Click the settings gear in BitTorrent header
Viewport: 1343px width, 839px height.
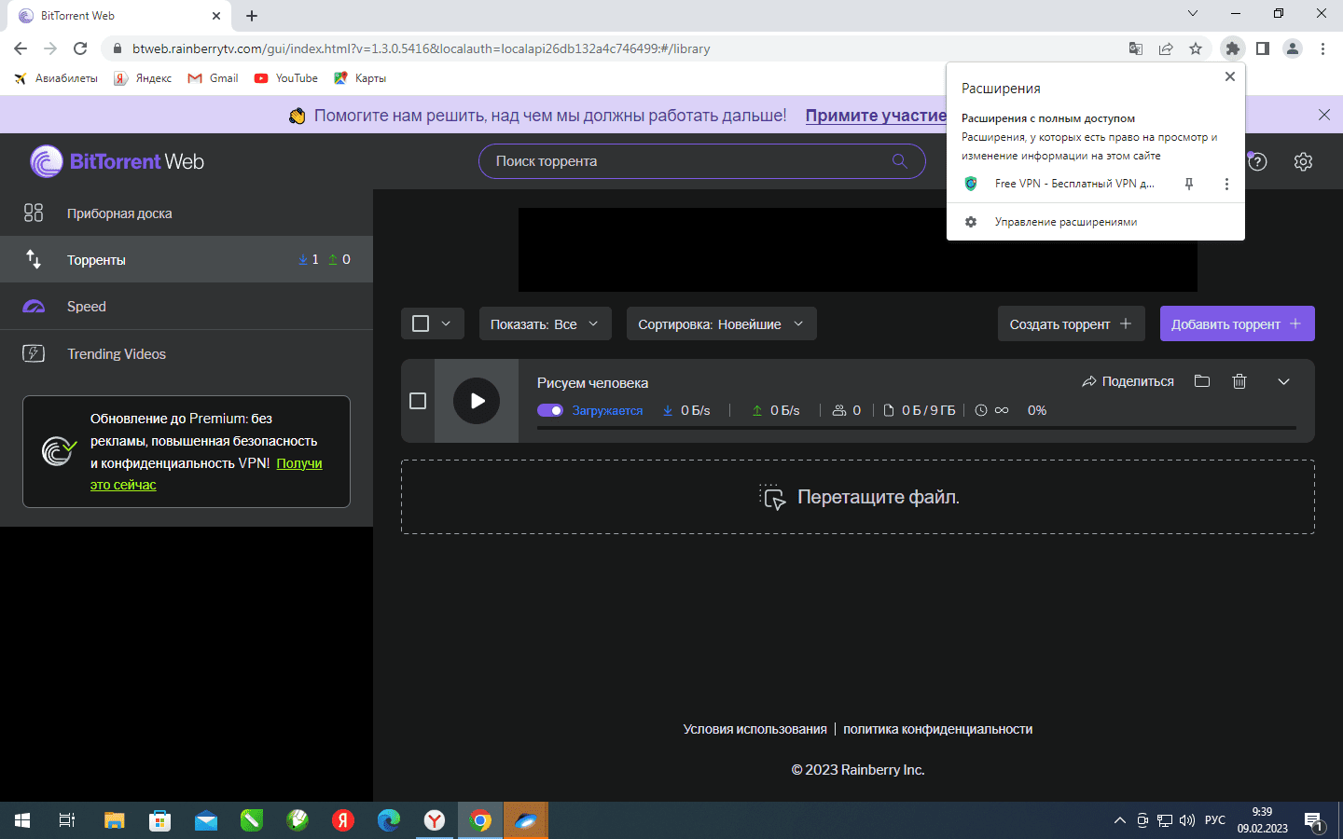pyautogui.click(x=1303, y=162)
